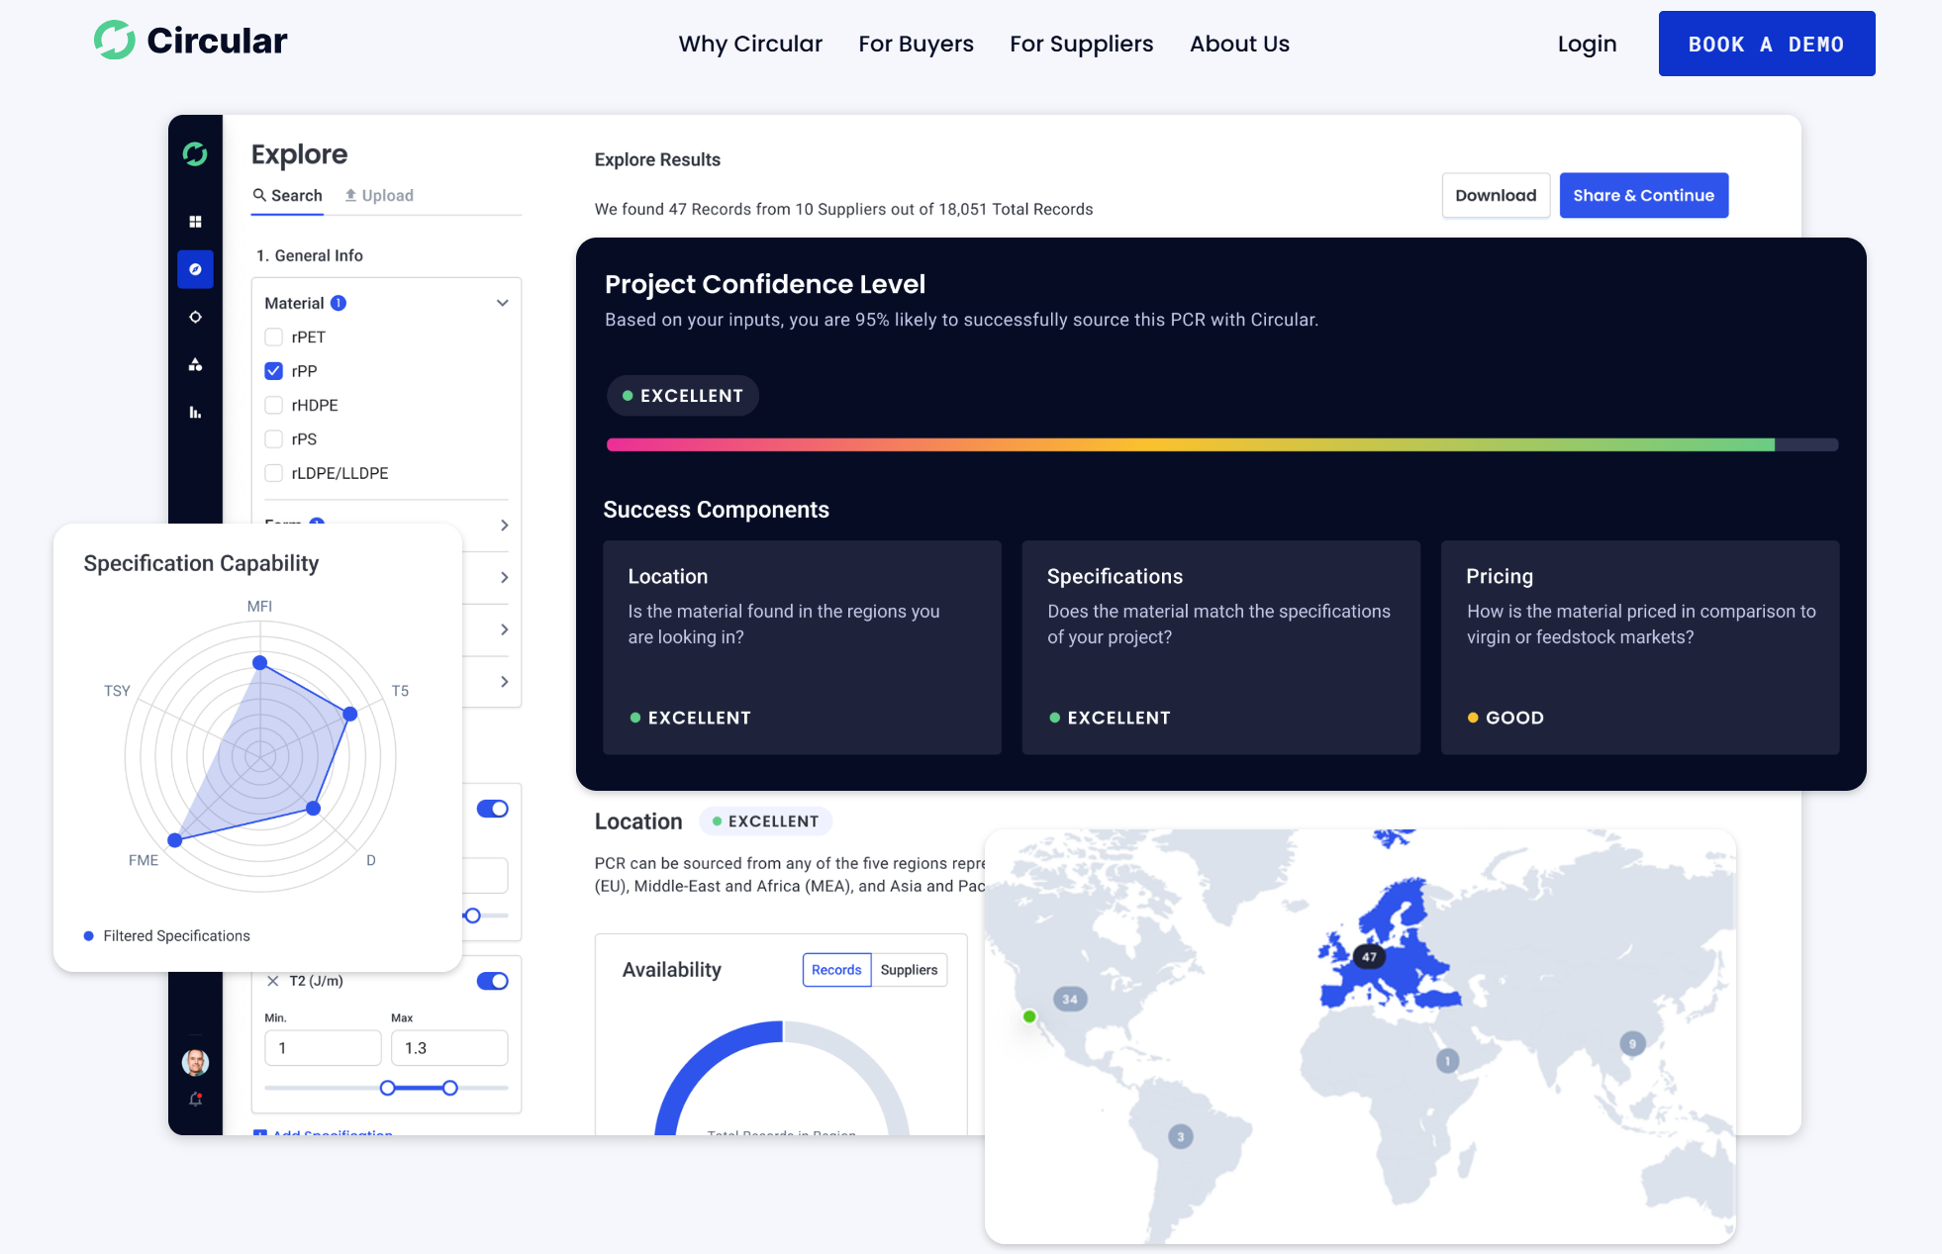1942x1254 pixels.
Task: Download the explore results
Action: coord(1496,195)
